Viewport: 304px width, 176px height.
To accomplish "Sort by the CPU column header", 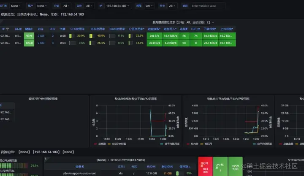I will (52, 29).
